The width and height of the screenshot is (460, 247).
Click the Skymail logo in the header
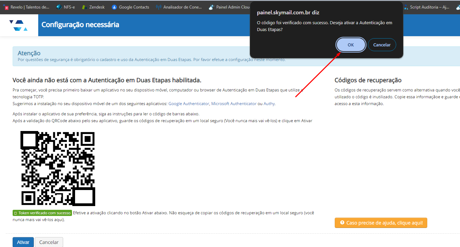pyautogui.click(x=18, y=25)
